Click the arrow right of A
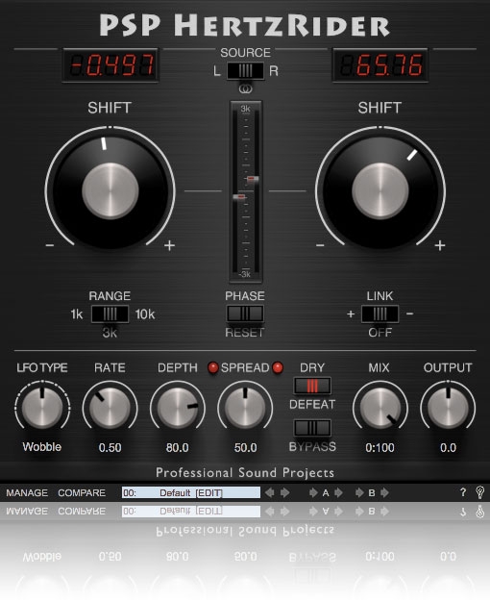Screen dimensions: 490x601 click(x=338, y=492)
